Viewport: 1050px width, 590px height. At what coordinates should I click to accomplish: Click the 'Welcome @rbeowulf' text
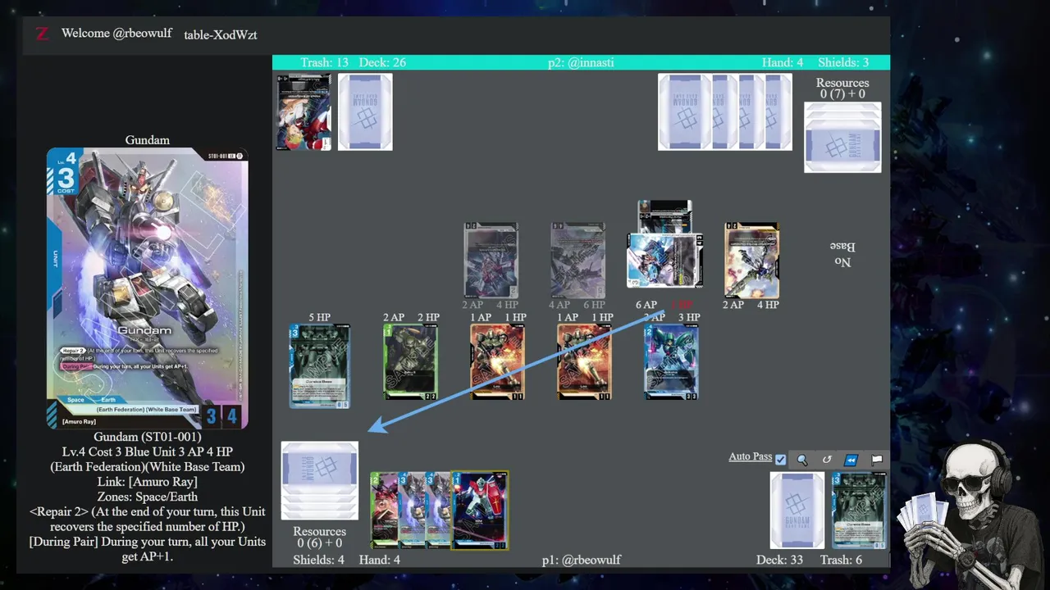click(x=116, y=34)
